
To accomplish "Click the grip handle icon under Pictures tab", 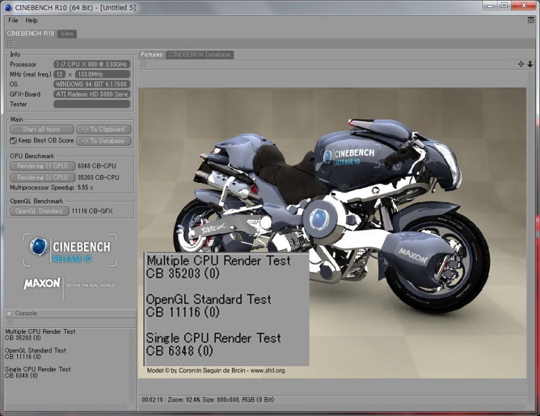I will click(145, 64).
